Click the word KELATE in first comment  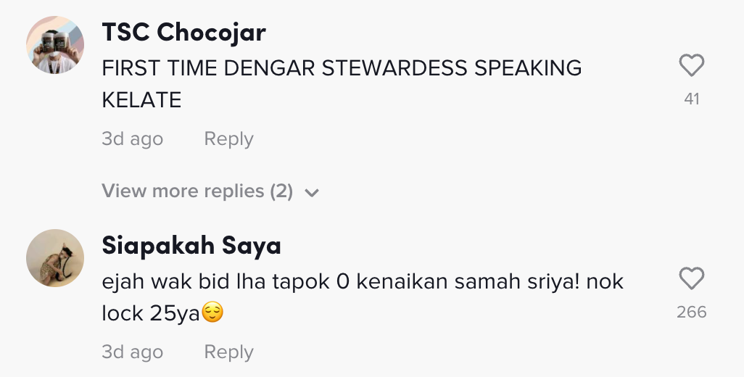click(x=141, y=100)
